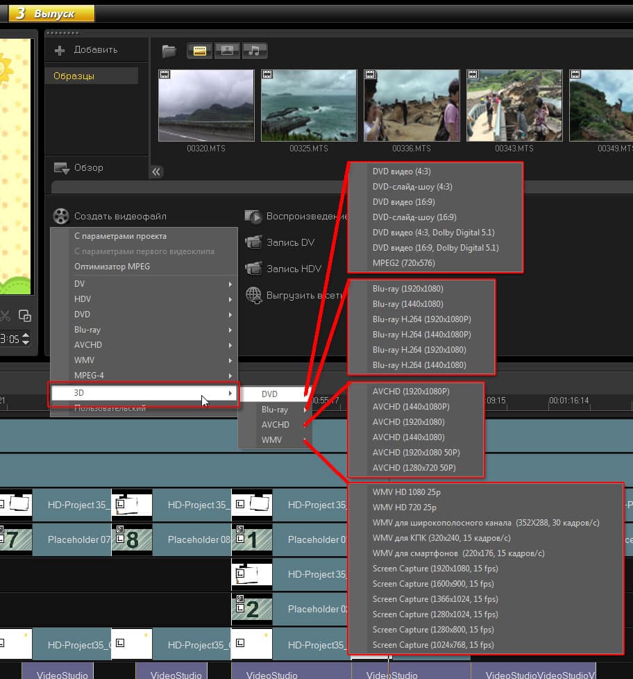Click the upload to web globe icon
The image size is (633, 679).
254,295
